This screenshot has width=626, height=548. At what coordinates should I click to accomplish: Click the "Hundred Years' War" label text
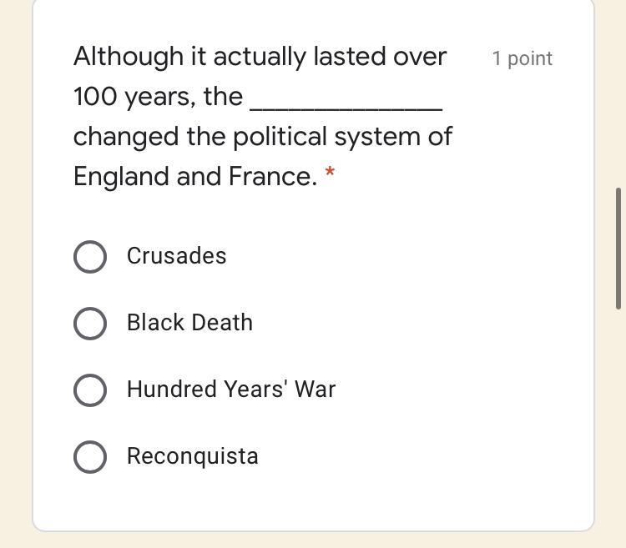click(231, 390)
